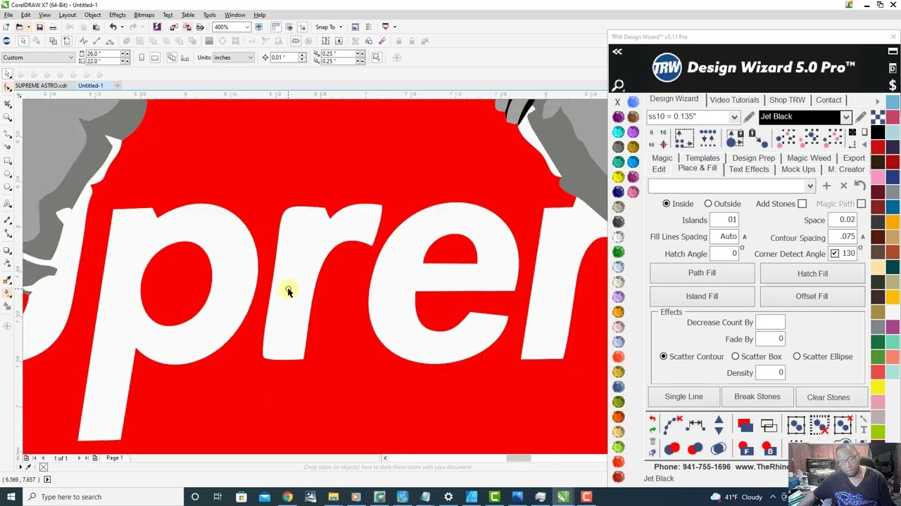The height and width of the screenshot is (506, 901).
Task: Enable the Add Stones checkbox
Action: pos(802,204)
